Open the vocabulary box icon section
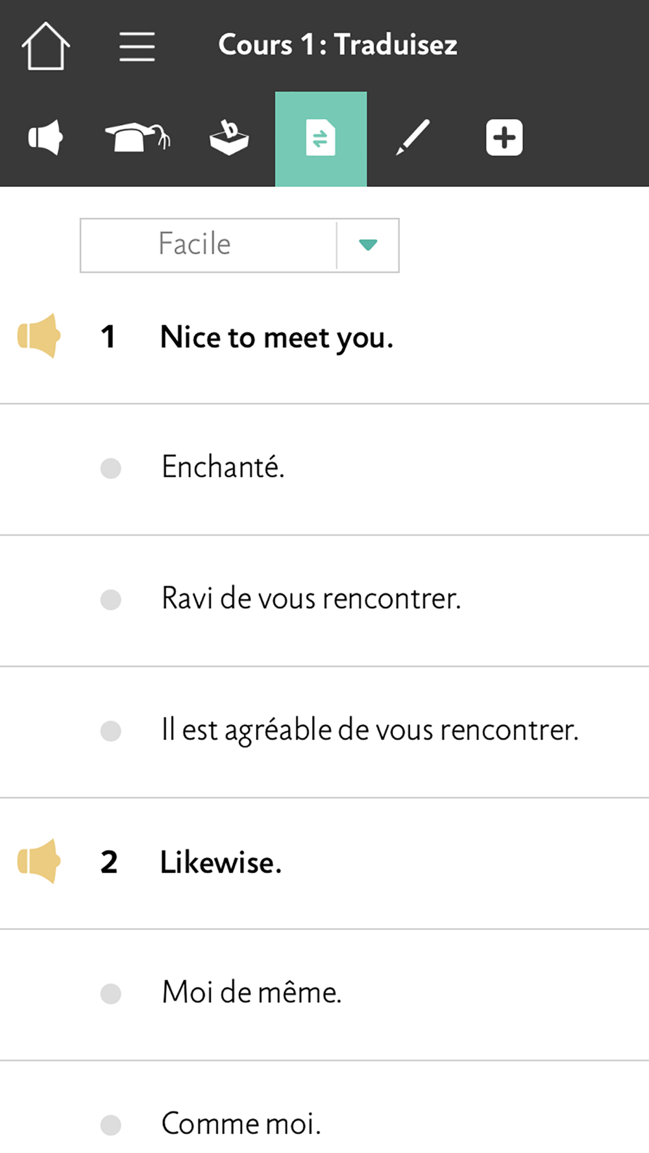649x1153 pixels. click(x=229, y=137)
